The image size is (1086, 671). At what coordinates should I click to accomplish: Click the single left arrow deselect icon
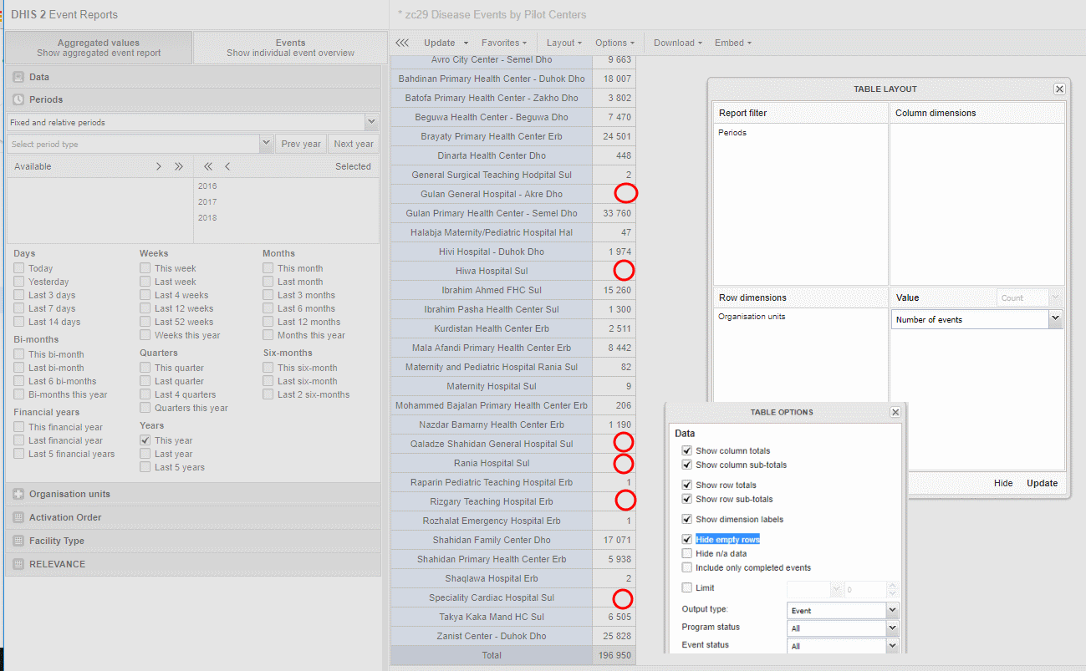tap(227, 166)
